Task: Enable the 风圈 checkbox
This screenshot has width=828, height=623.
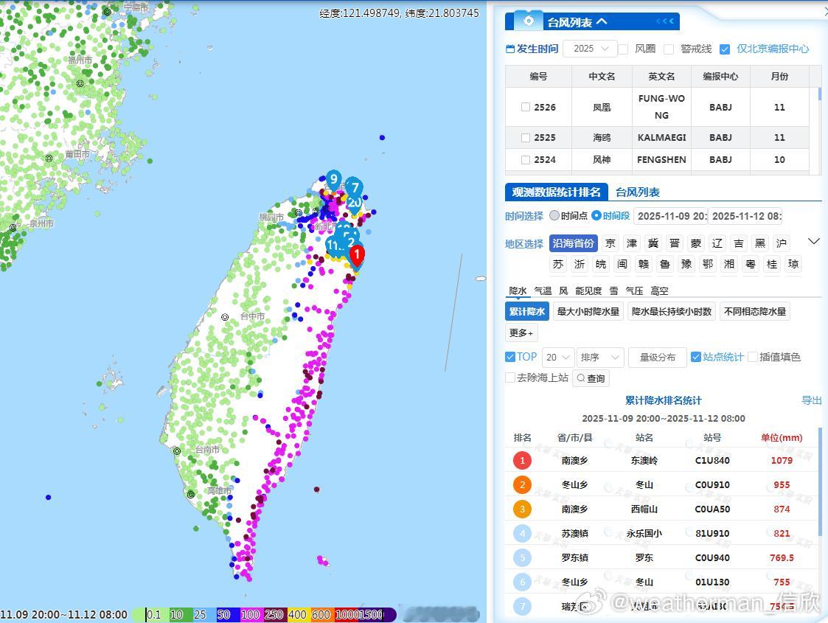Action: (x=623, y=49)
